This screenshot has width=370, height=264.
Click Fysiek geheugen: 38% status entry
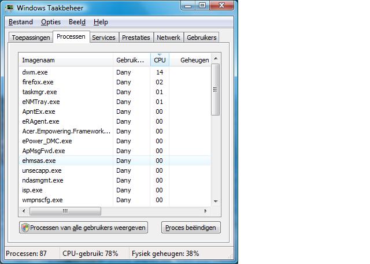point(165,254)
